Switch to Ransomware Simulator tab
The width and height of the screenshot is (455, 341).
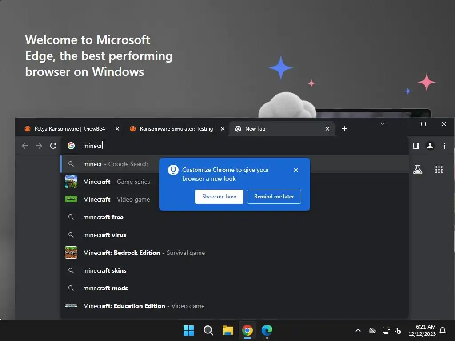point(176,129)
